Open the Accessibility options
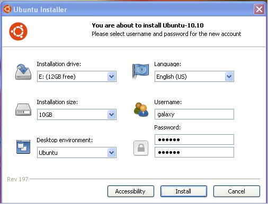Screen dimensions: 268x204 pos(131,191)
